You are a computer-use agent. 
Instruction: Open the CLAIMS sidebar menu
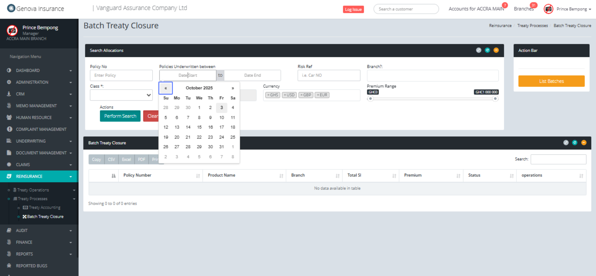[x=39, y=165]
